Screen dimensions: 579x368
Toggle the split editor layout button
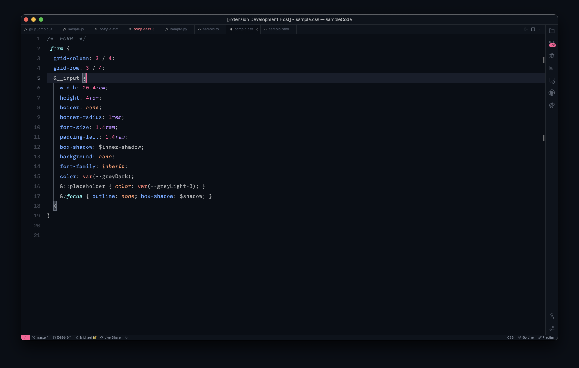pyautogui.click(x=533, y=29)
